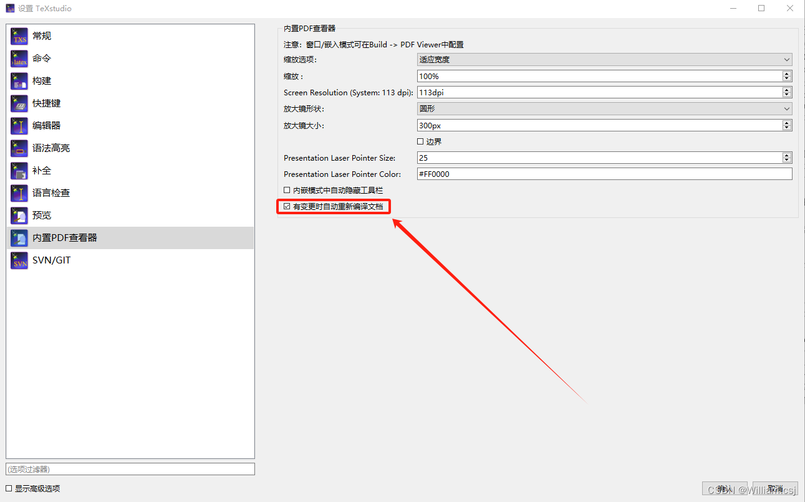Image resolution: width=805 pixels, height=502 pixels.
Task: Select the 语法高亮 settings category
Action: [x=130, y=148]
